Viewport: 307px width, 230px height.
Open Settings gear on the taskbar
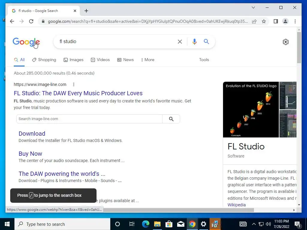point(204,224)
